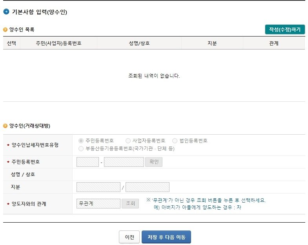This screenshot has width=308, height=245.
Task: Select the 부동산등기용등록번호 radio option
Action: click(81, 149)
